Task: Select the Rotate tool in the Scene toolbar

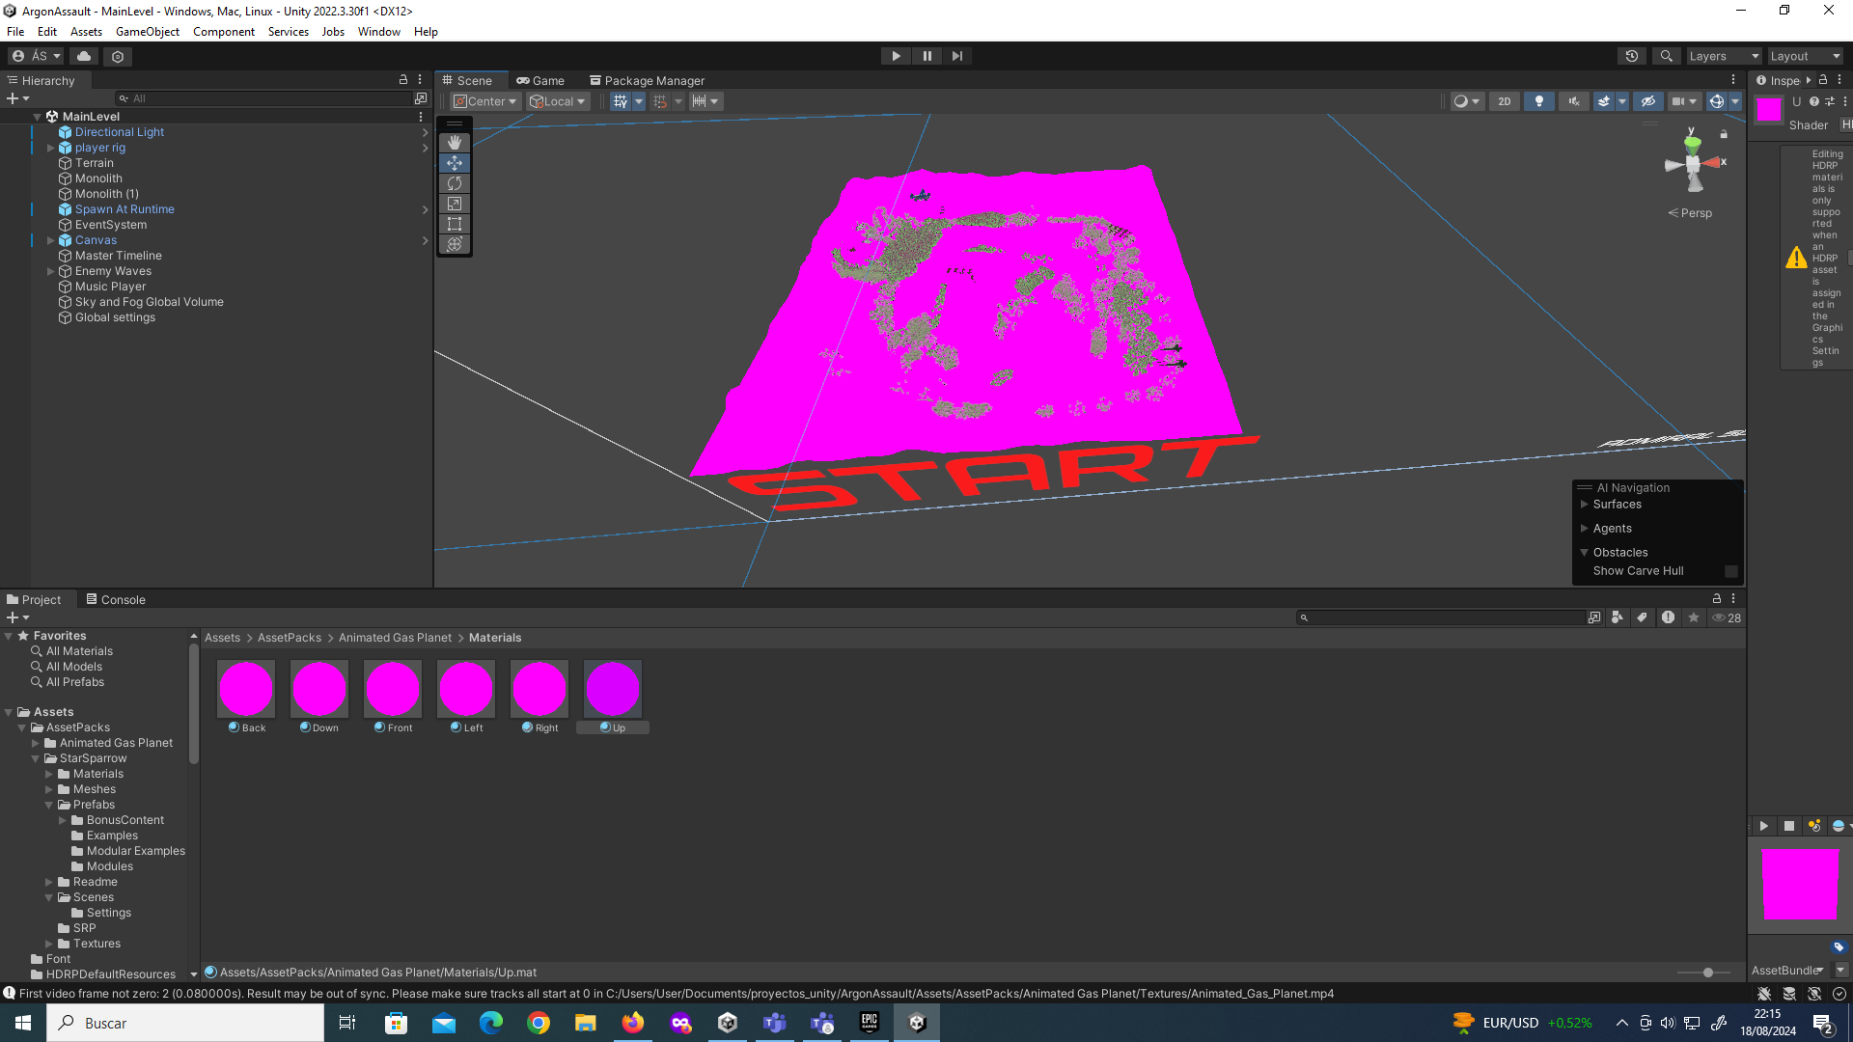Action: (x=455, y=183)
